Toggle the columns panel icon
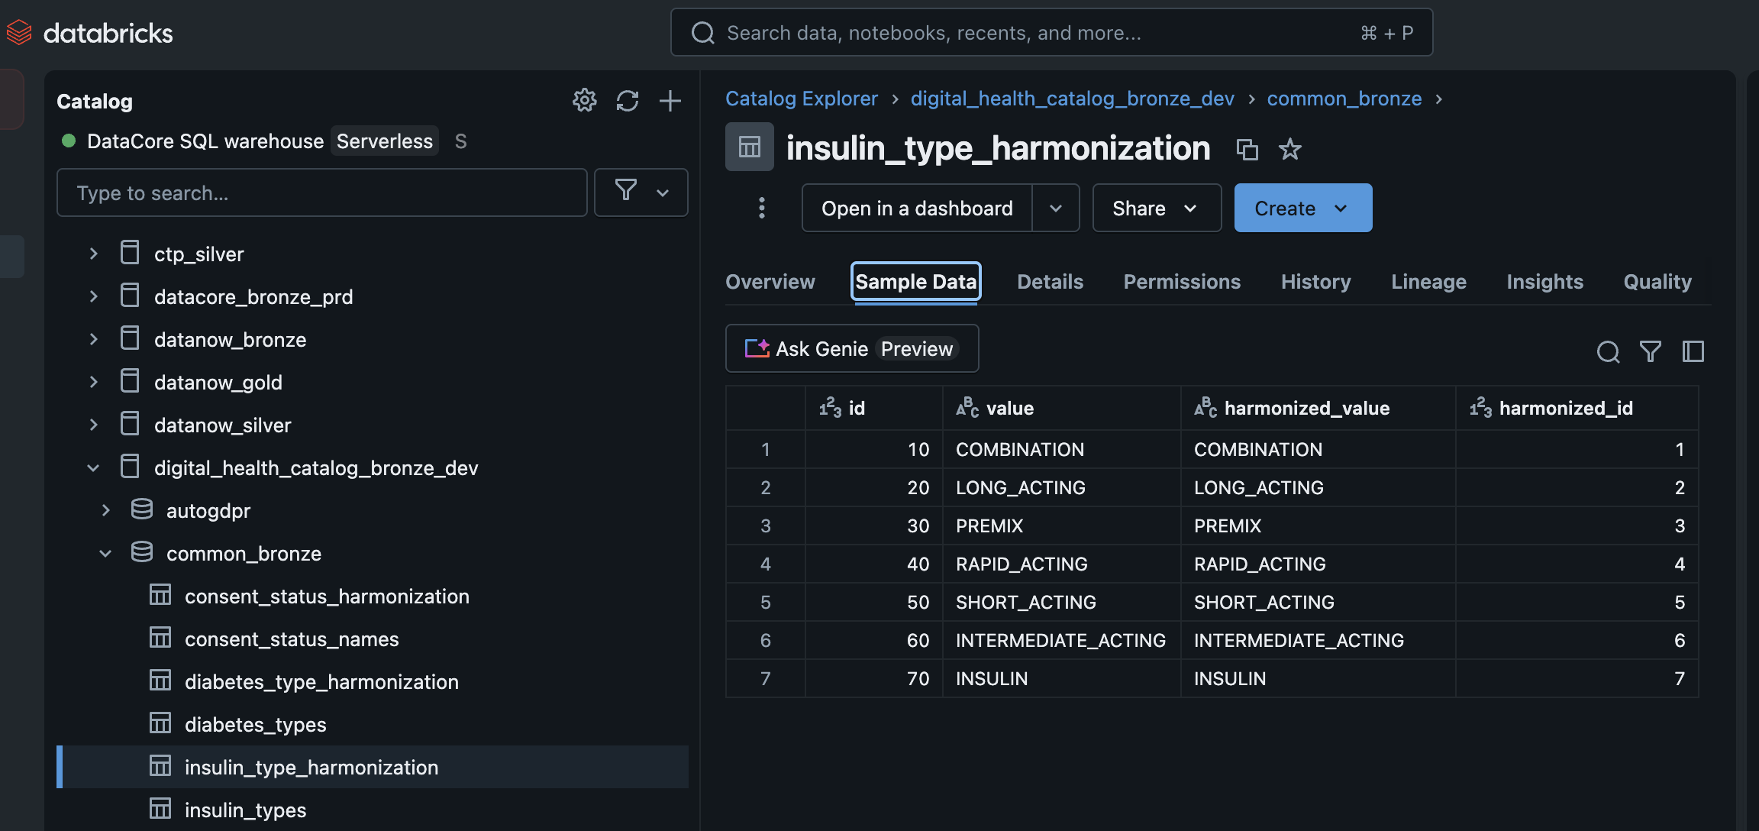1759x831 pixels. point(1693,351)
